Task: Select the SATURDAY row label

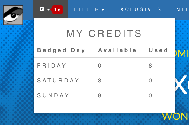Action: [x=58, y=81]
